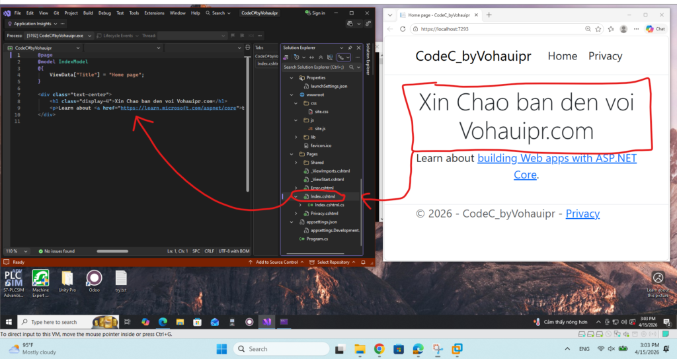Click the browser refresh icon
The width and height of the screenshot is (677, 359).
(403, 29)
